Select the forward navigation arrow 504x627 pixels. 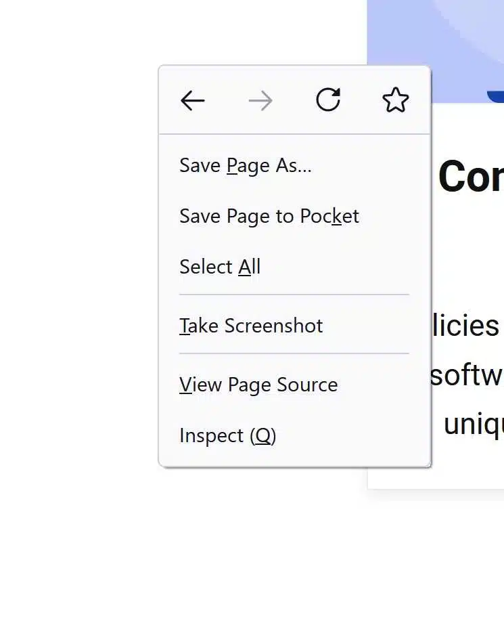click(x=260, y=100)
